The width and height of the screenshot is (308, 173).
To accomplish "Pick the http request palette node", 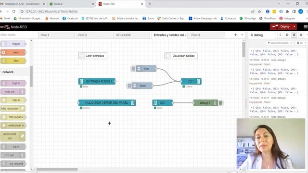I will 13,117.
